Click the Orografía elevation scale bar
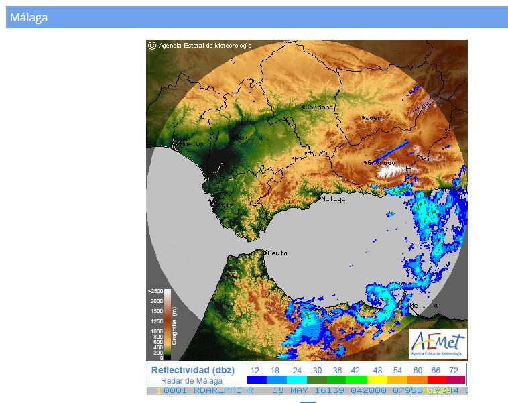508x403 pixels. click(x=168, y=325)
